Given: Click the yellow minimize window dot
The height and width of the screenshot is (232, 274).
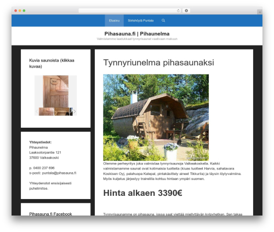Looking at the screenshot, I should 20,10.
